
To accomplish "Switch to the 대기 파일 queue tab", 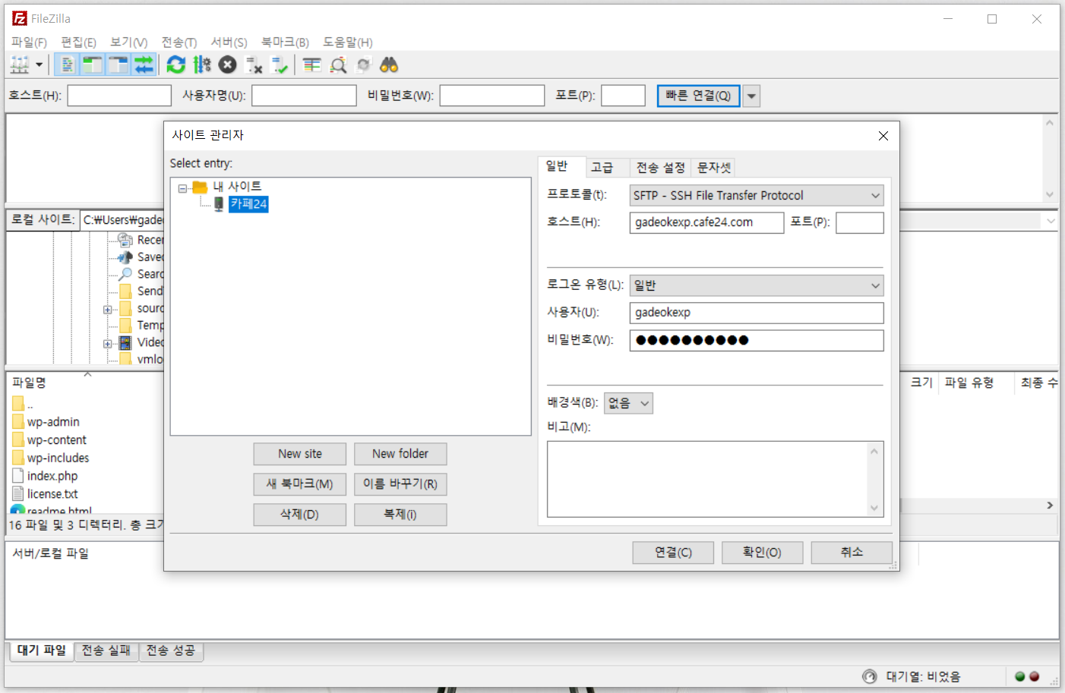I will tap(42, 651).
